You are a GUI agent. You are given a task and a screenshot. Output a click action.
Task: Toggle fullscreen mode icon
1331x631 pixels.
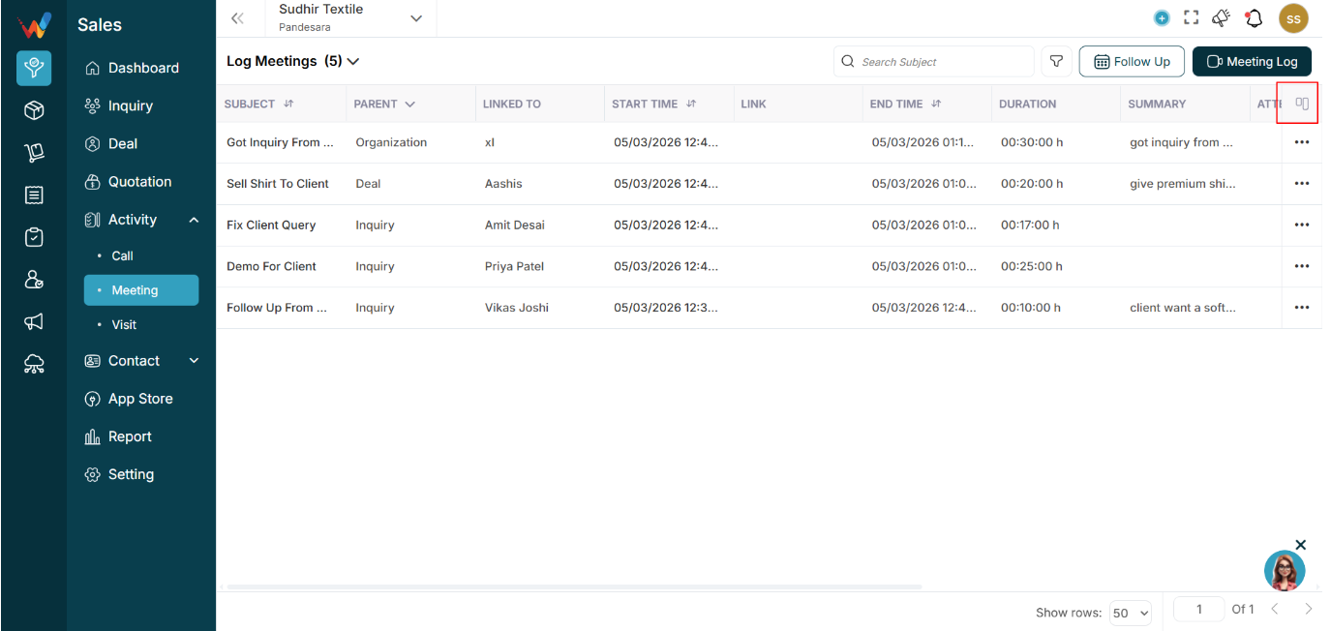coord(1192,17)
